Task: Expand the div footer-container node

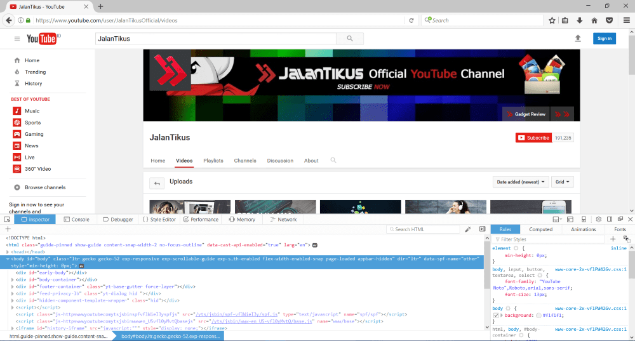Action: point(13,286)
